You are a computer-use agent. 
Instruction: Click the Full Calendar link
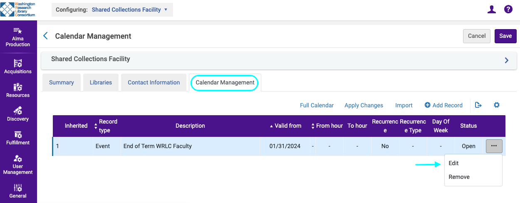click(x=317, y=105)
